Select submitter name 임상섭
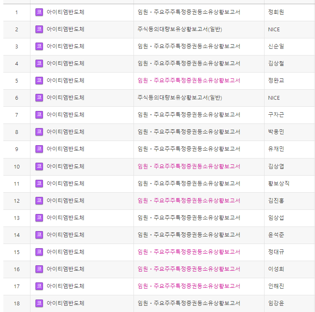The height and width of the screenshot is (312, 315). point(276,217)
